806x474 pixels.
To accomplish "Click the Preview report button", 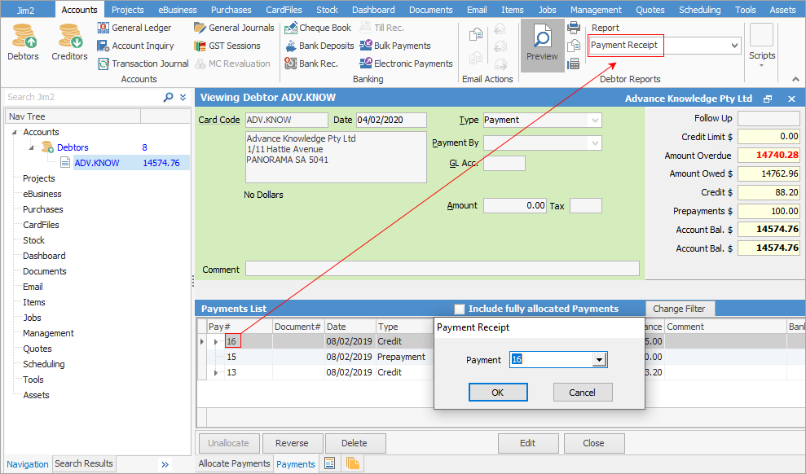I will (x=542, y=45).
